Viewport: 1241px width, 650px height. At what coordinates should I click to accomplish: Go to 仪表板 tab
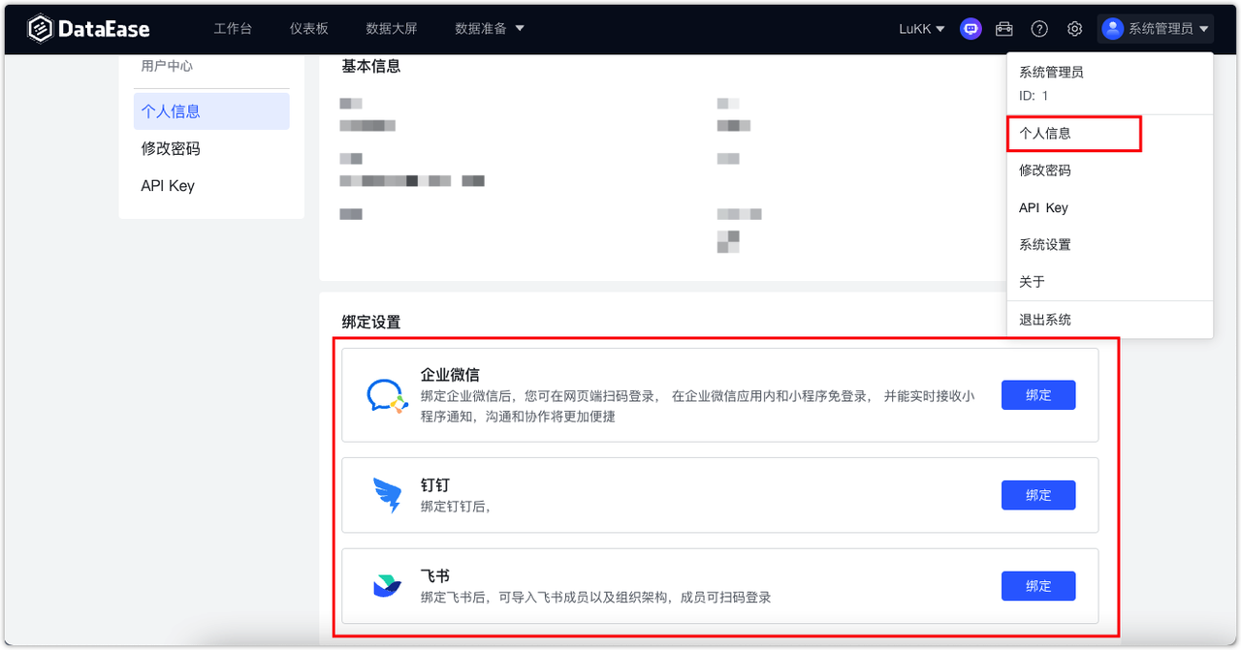click(x=309, y=29)
